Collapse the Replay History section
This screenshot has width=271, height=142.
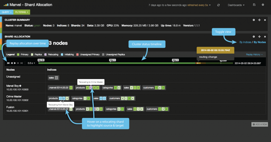(254, 54)
